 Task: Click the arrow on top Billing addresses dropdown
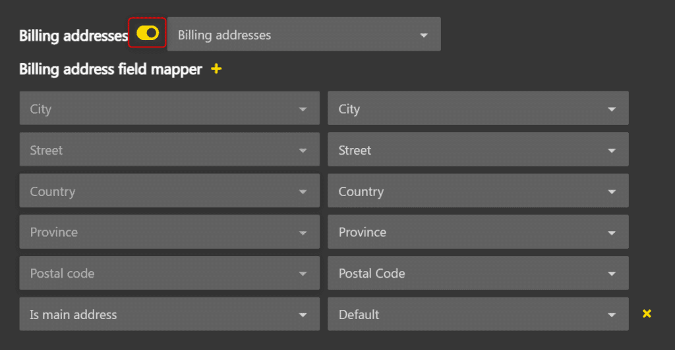point(424,36)
